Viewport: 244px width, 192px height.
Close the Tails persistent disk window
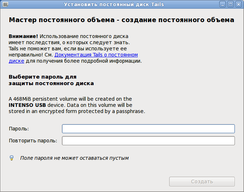[239, 4]
